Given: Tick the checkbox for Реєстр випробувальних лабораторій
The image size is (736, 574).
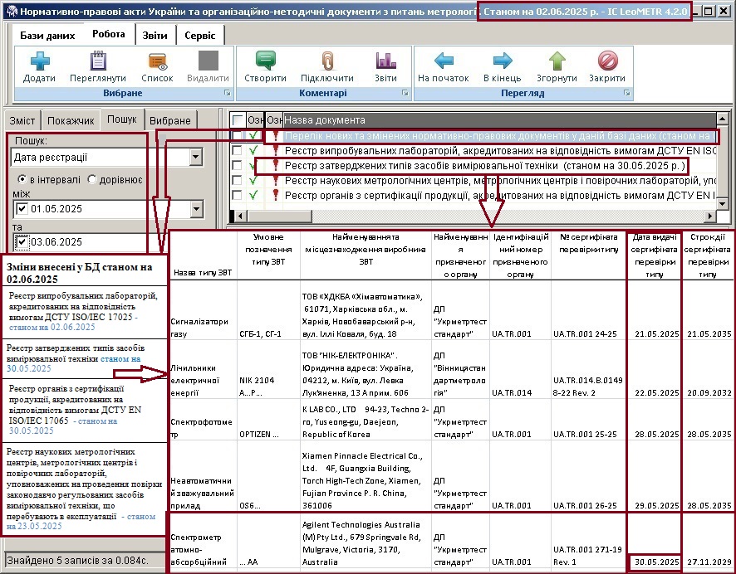Looking at the screenshot, I should [238, 151].
